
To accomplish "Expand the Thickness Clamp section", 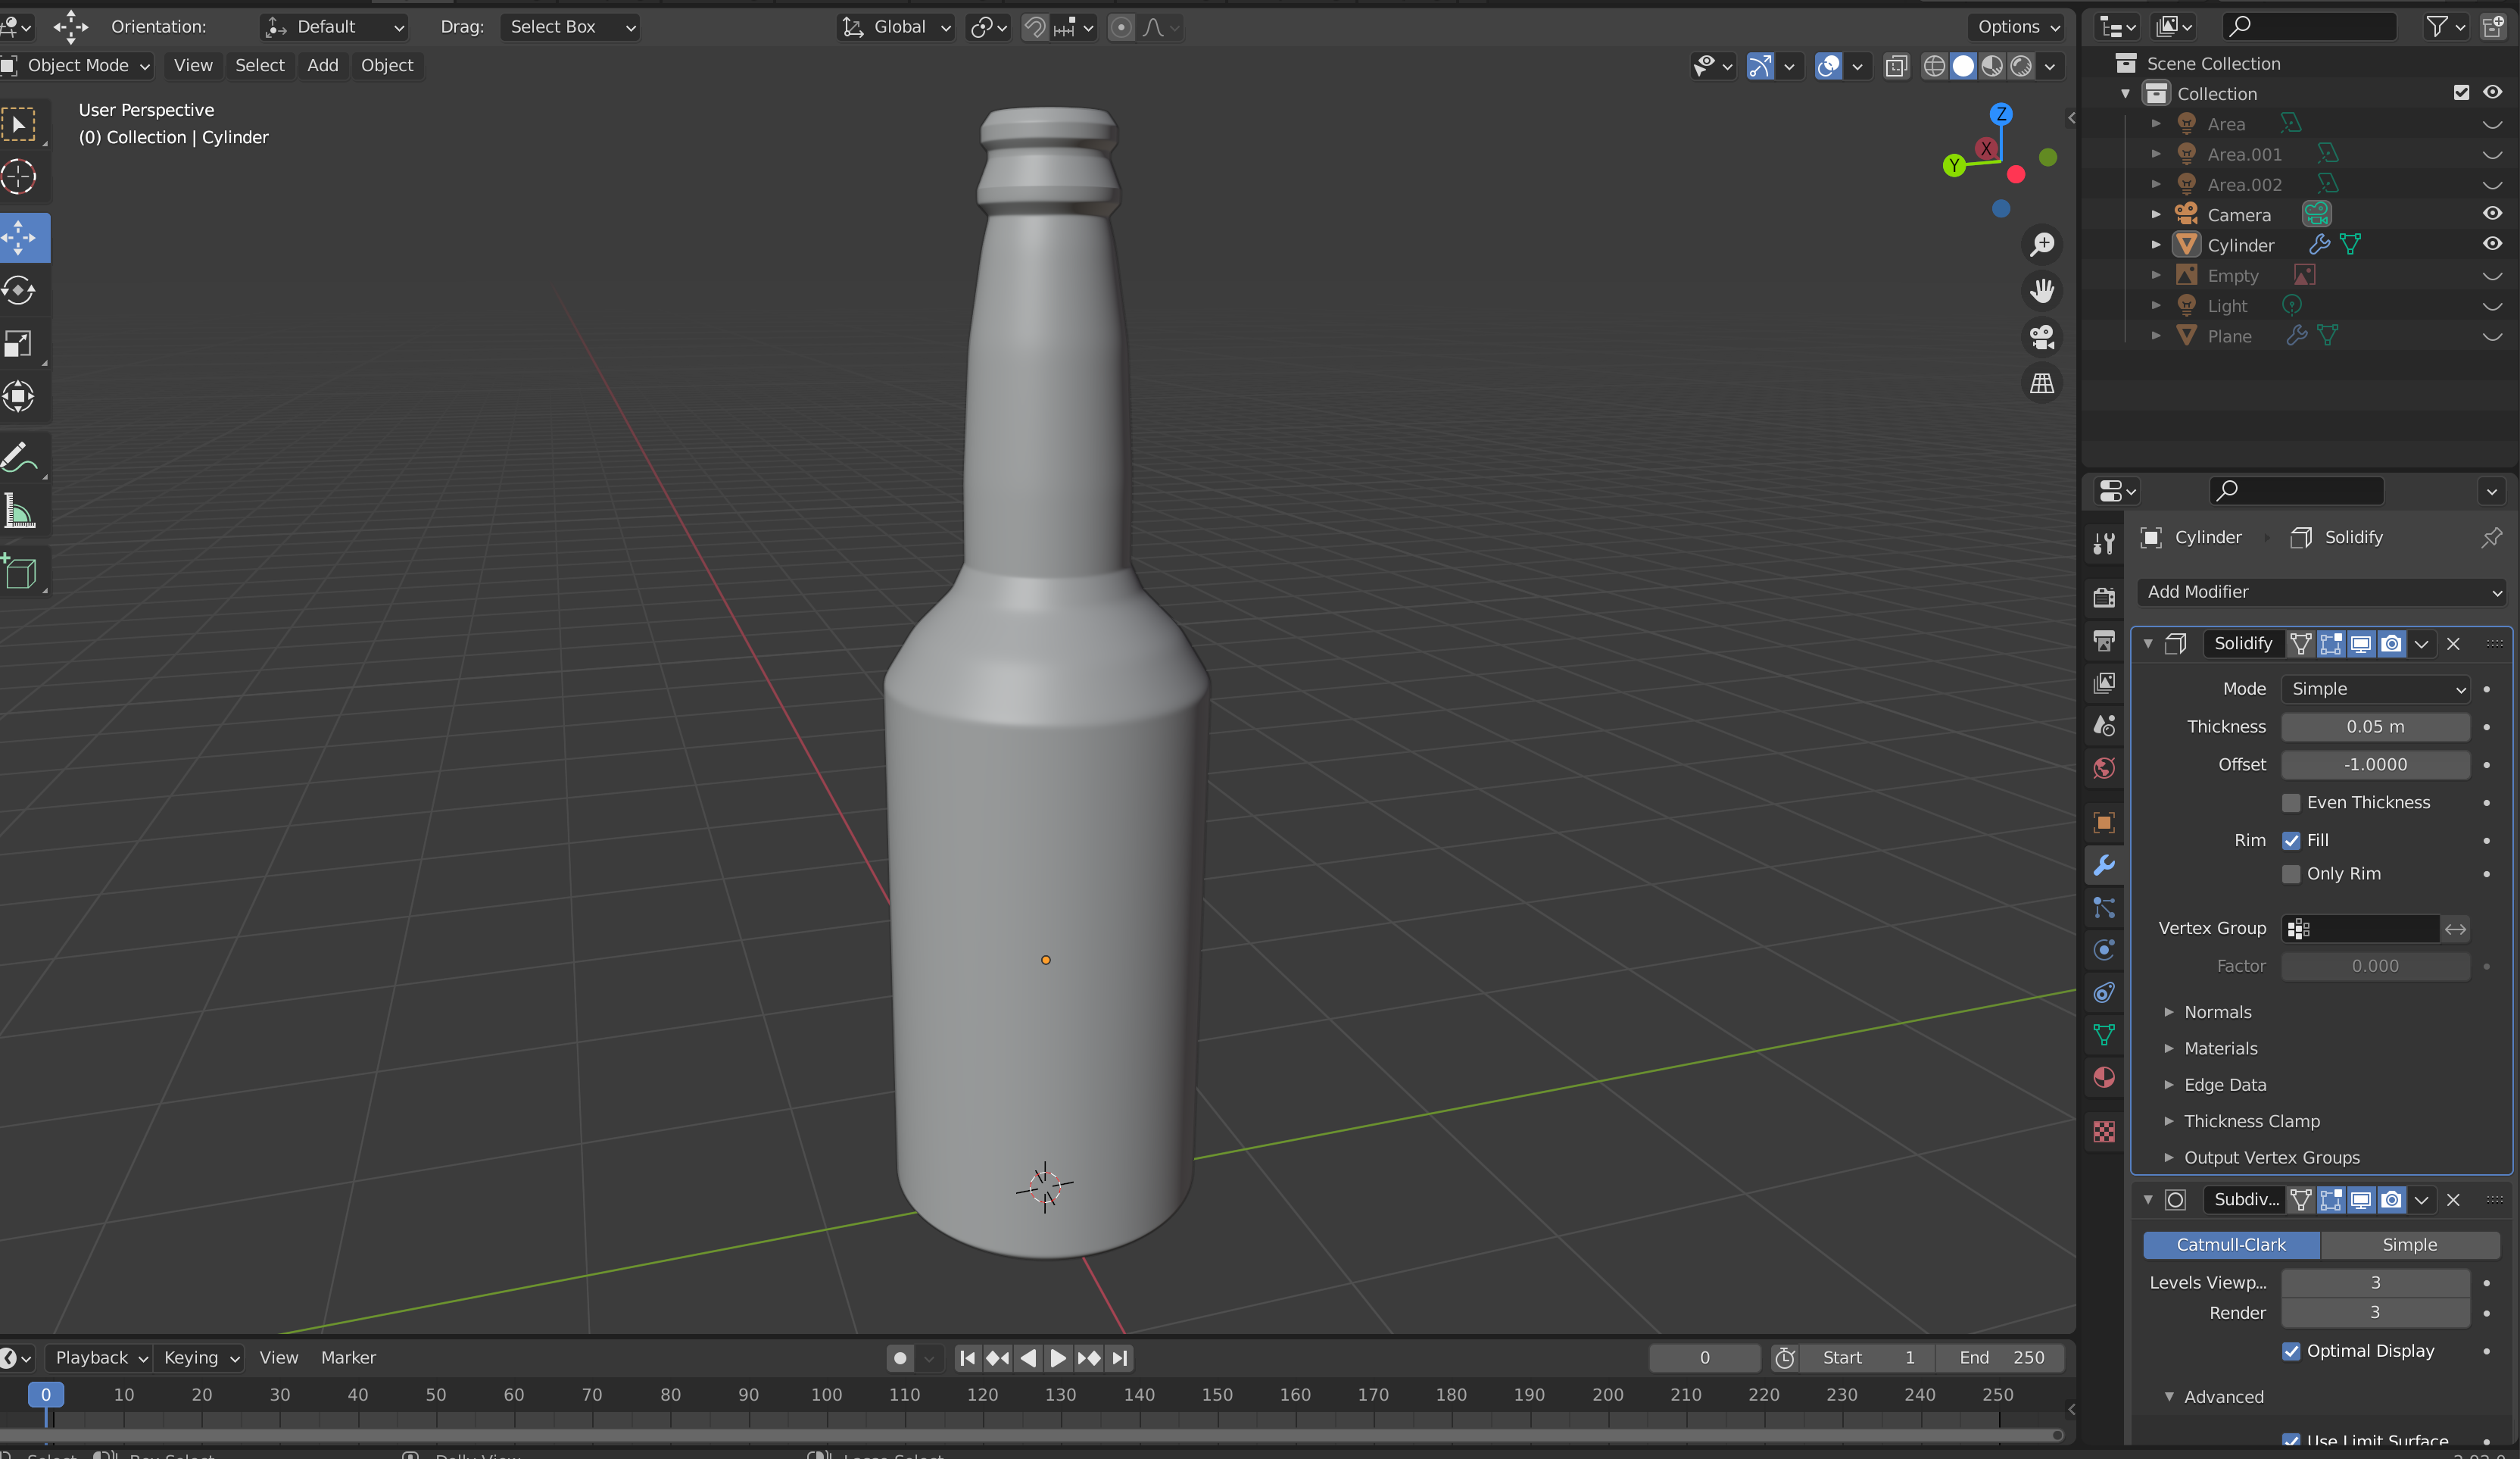I will 2251,1121.
